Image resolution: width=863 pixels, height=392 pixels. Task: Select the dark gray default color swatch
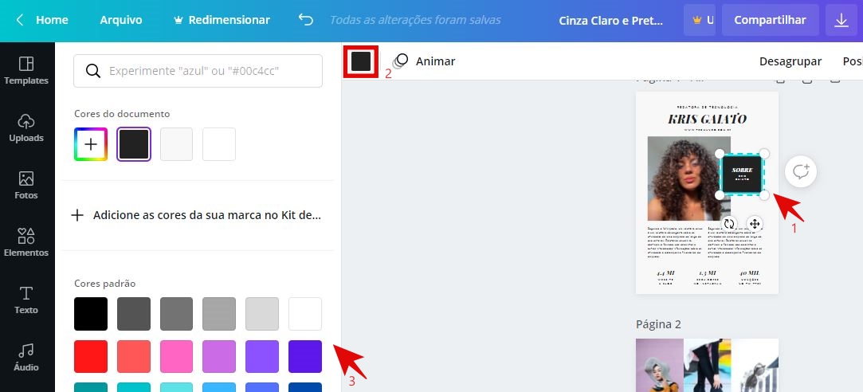tap(134, 314)
